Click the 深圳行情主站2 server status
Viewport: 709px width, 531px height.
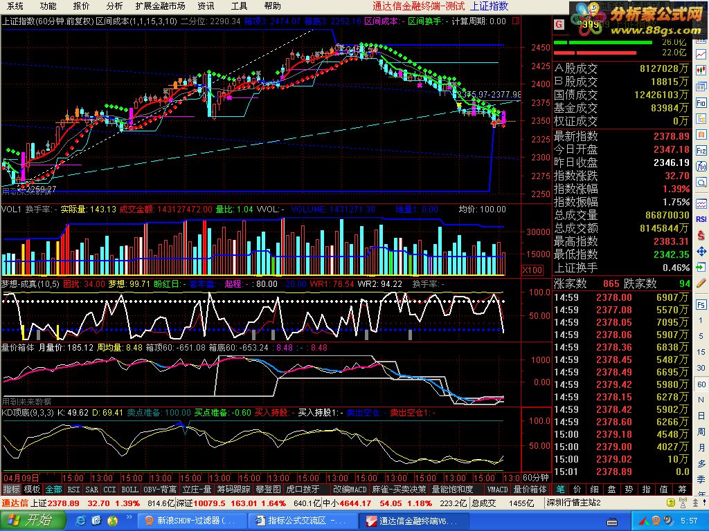tap(574, 503)
